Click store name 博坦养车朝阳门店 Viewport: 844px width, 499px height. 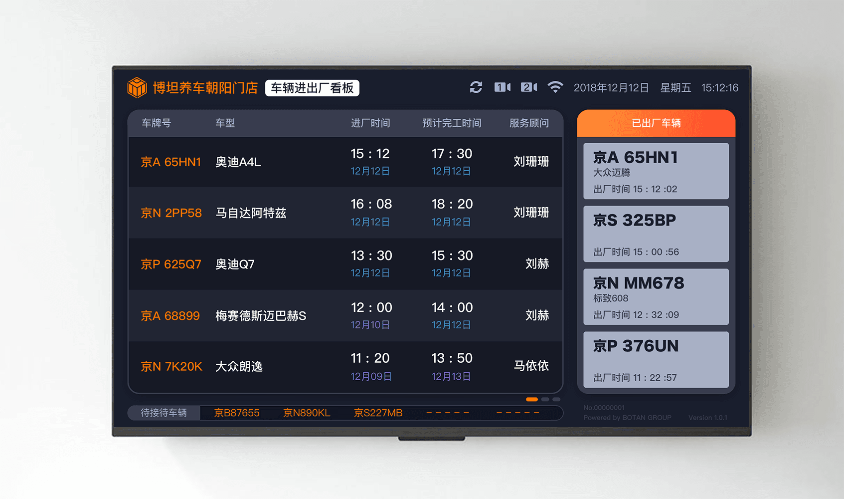(x=205, y=88)
